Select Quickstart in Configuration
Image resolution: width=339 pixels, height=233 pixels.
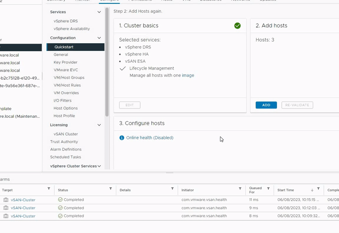[75, 47]
